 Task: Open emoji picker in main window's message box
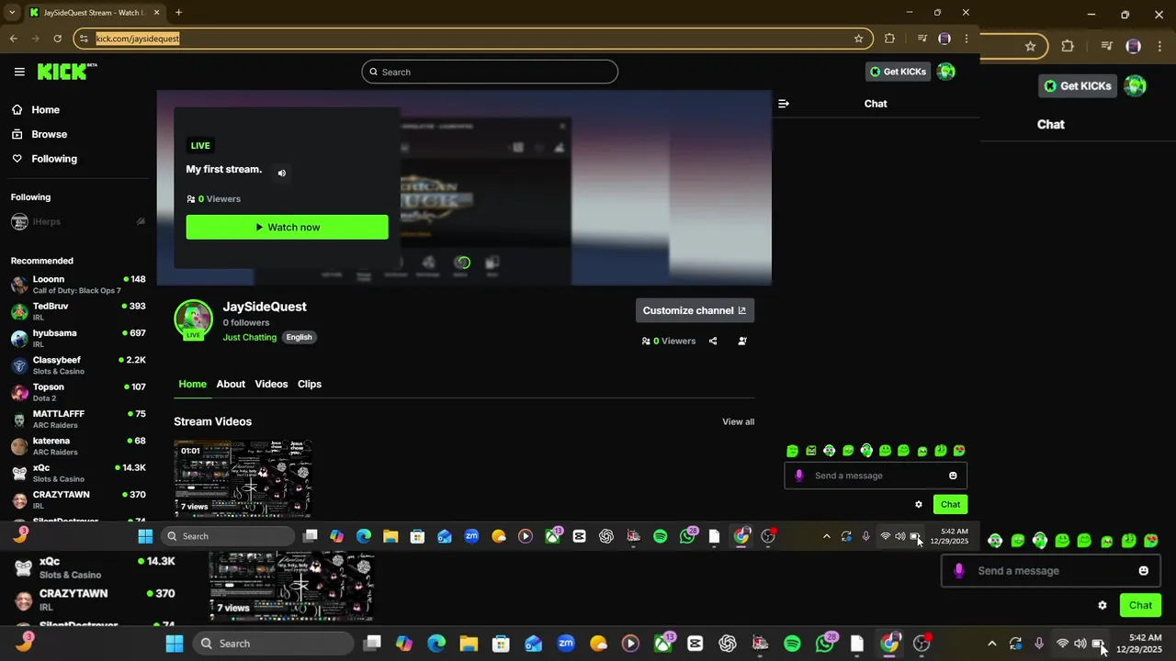pyautogui.click(x=953, y=476)
